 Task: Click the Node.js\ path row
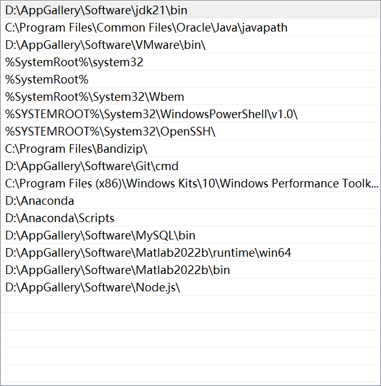coord(191,287)
